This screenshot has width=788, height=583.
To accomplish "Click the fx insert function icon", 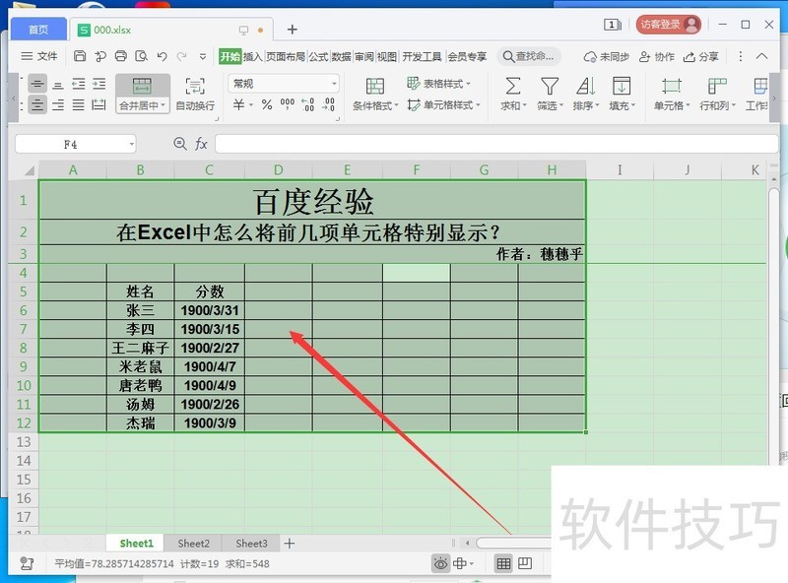I will pyautogui.click(x=201, y=144).
